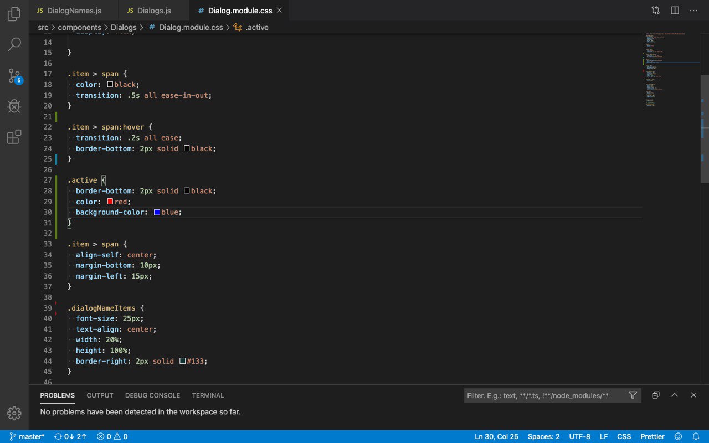The image size is (709, 443).
Task: Open the Explorer view in activity bar
Action: (x=14, y=14)
